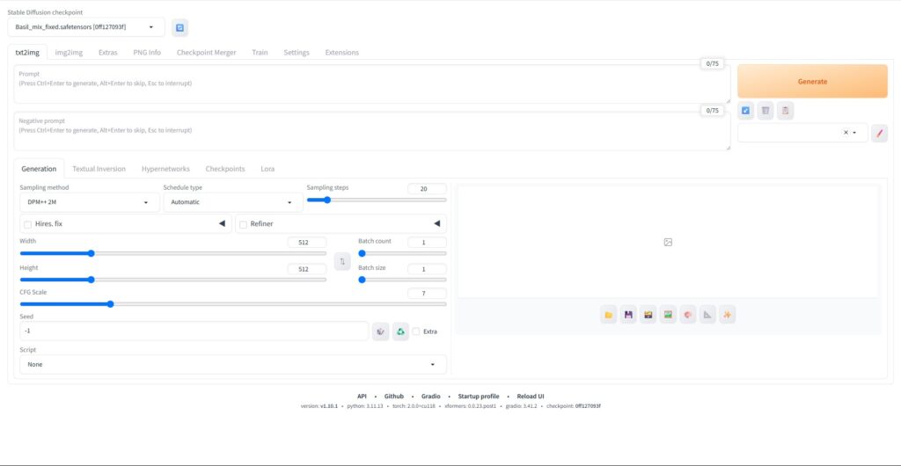Screen dimensions: 901x466
Task: Open the Stable Diffusion checkpoint dropdown
Action: (x=86, y=27)
